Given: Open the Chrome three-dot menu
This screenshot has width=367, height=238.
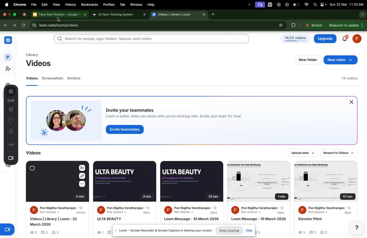Looking at the screenshot, I should 362,25.
